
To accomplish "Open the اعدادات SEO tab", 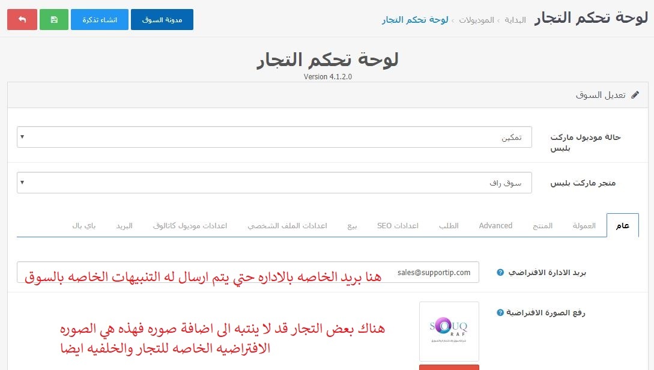I will click(398, 226).
